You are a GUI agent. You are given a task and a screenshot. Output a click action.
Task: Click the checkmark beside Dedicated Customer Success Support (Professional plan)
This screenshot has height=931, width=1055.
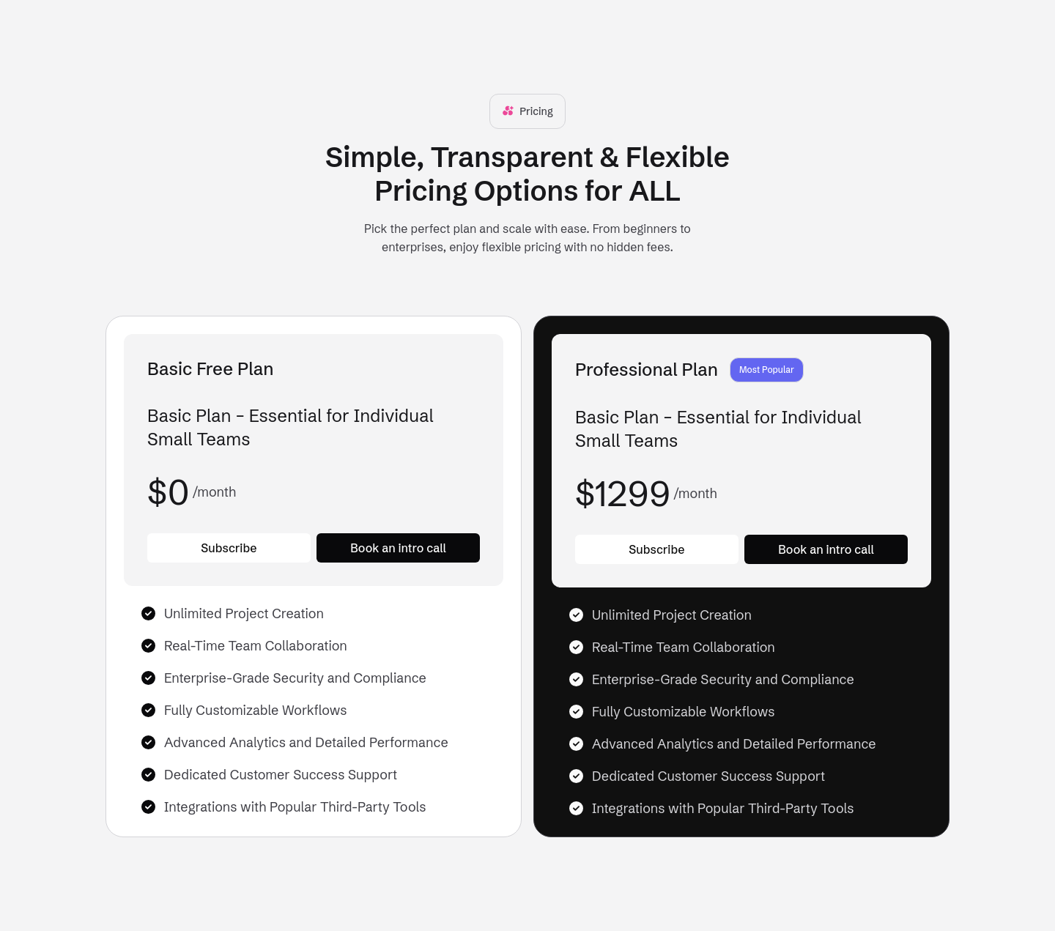(x=577, y=776)
